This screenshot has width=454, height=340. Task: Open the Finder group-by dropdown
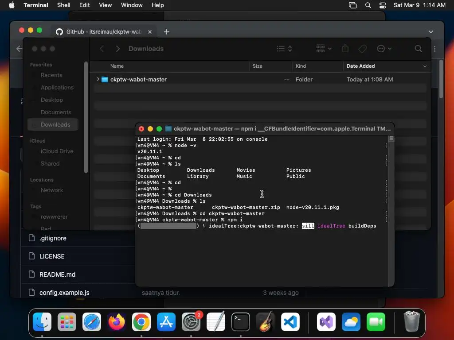pyautogui.click(x=324, y=49)
